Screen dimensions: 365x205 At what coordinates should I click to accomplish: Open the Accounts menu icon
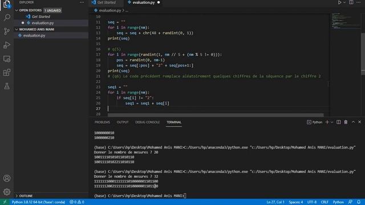(x=7, y=178)
